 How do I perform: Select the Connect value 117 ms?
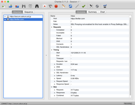tap(74, 70)
